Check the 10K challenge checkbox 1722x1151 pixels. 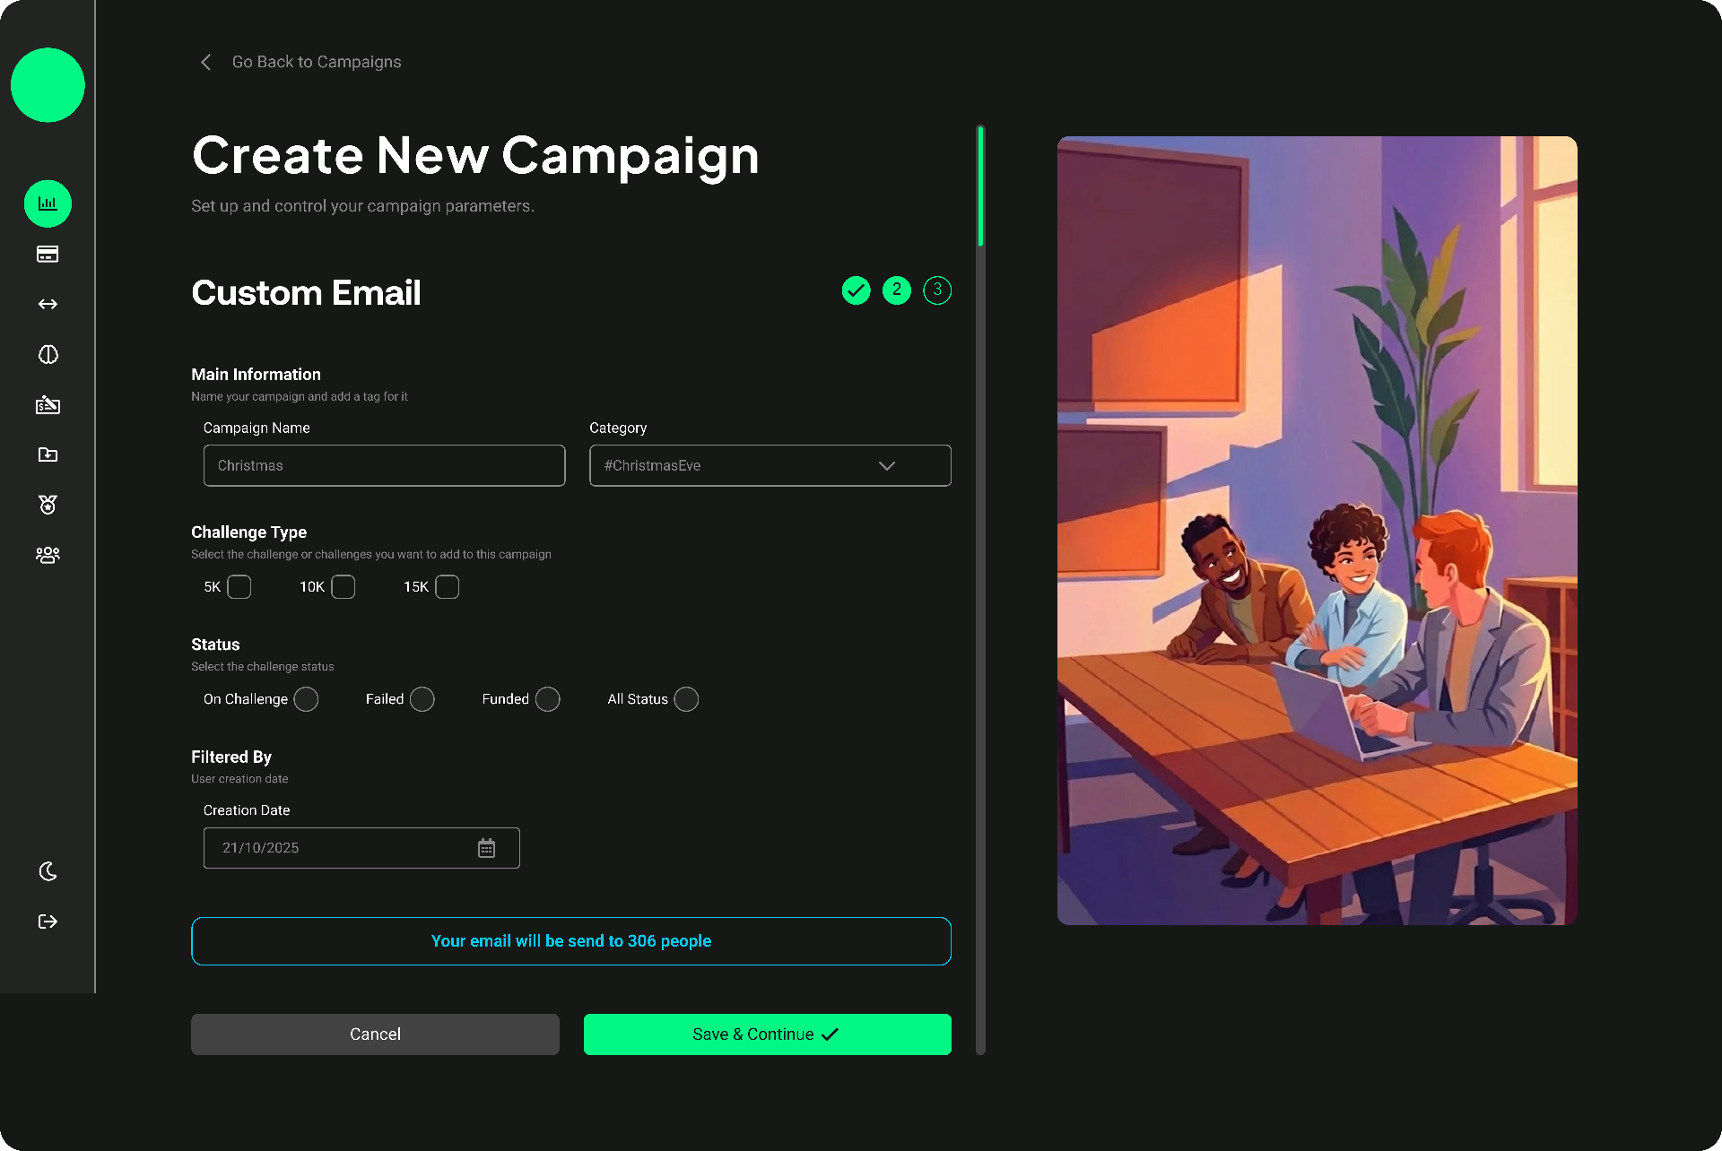pyautogui.click(x=344, y=587)
